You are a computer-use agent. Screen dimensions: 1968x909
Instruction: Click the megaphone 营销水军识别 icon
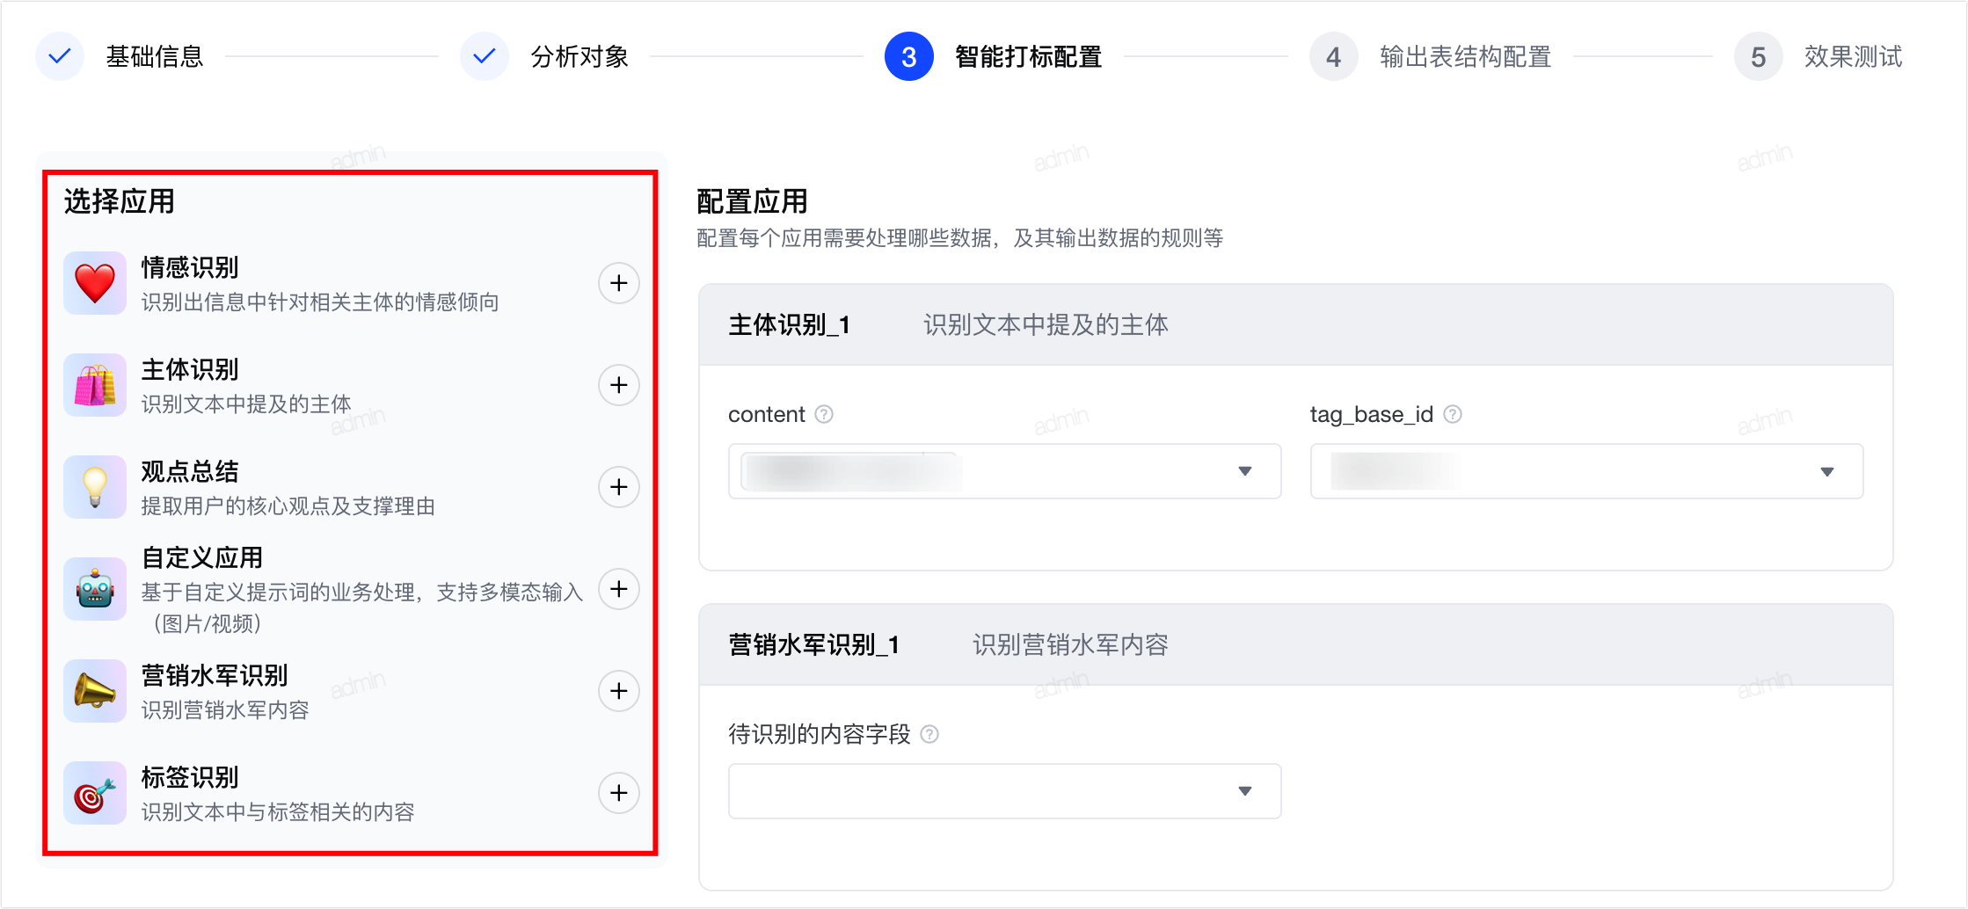[x=95, y=691]
